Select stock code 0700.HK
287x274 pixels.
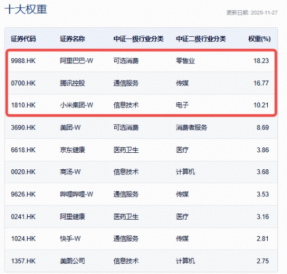tap(23, 83)
